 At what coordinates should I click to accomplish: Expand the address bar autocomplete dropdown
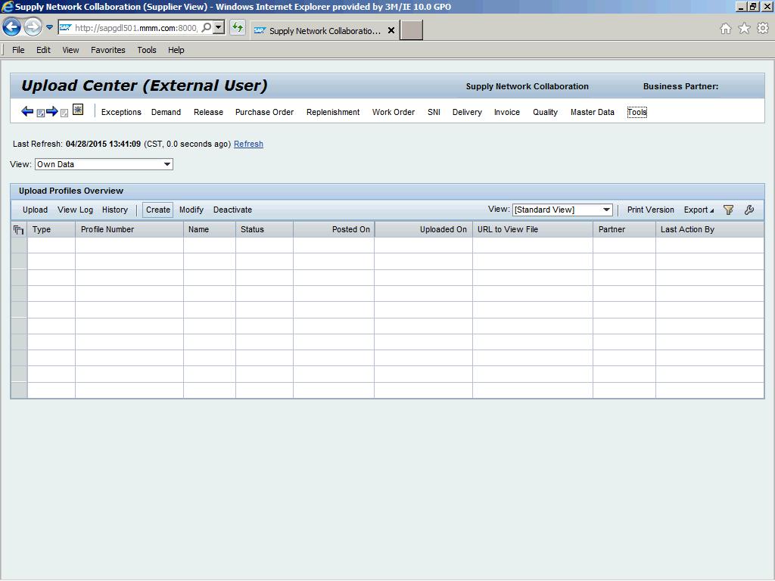219,28
